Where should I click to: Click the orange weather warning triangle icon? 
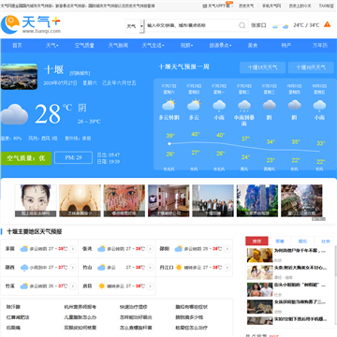327,24
